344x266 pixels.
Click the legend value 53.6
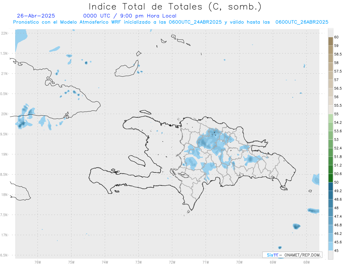[338, 131]
